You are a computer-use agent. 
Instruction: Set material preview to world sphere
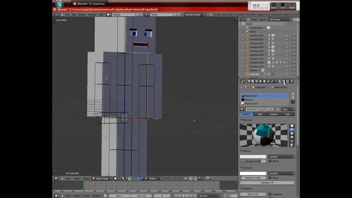(x=292, y=145)
